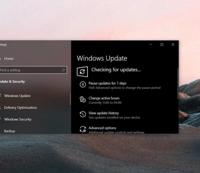Focus the Find a setting search field
The image size is (200, 173).
pyautogui.click(x=33, y=70)
